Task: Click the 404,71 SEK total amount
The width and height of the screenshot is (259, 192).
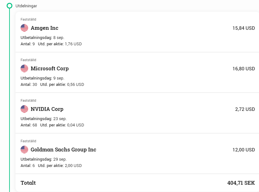Action: pyautogui.click(x=241, y=183)
